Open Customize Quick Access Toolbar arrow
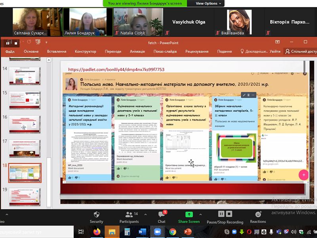 click(x=46, y=42)
